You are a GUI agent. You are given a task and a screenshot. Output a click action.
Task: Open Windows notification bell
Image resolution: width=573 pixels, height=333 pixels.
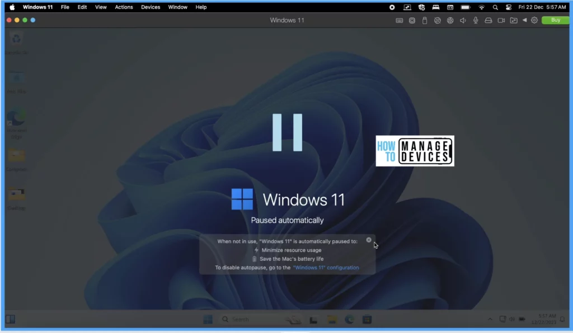(562, 320)
